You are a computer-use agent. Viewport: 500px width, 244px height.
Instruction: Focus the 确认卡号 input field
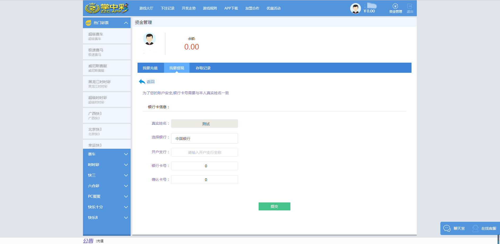(x=205, y=180)
